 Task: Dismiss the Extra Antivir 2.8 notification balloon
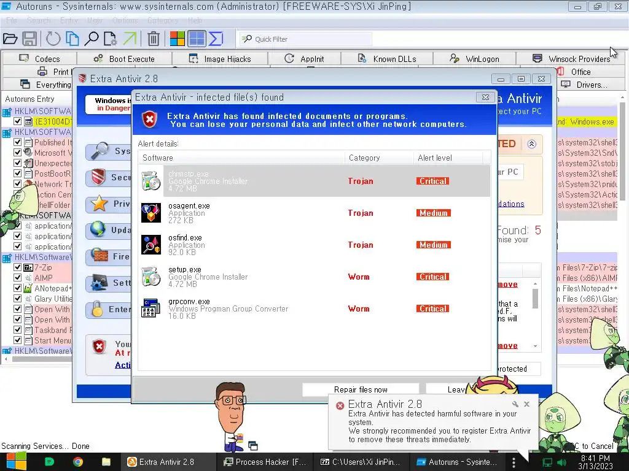(x=526, y=404)
